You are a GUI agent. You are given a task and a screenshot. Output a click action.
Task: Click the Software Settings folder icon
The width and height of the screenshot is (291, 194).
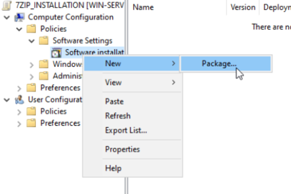tap(44, 41)
